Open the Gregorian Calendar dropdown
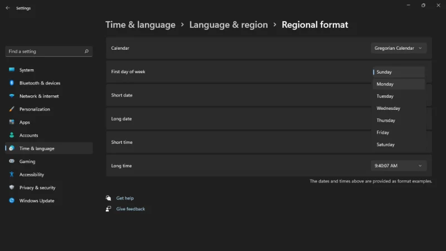446x251 pixels. (x=399, y=48)
